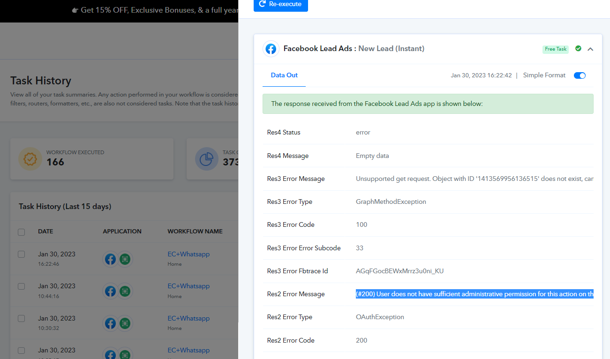This screenshot has height=359, width=610.
Task: Open EC+Whatsapp workflow in the row below 10:30:32
Action: (188, 350)
